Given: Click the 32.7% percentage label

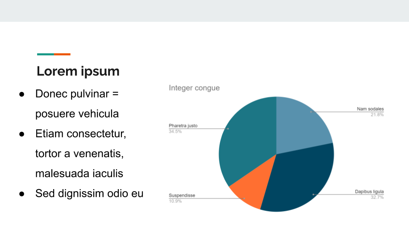Looking at the screenshot, I should (x=377, y=197).
